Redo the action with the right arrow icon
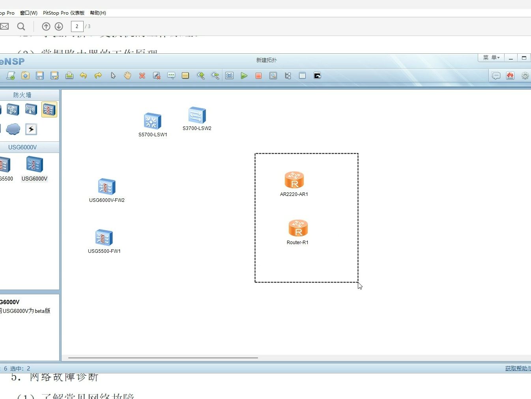The width and height of the screenshot is (531, 399). pos(98,75)
